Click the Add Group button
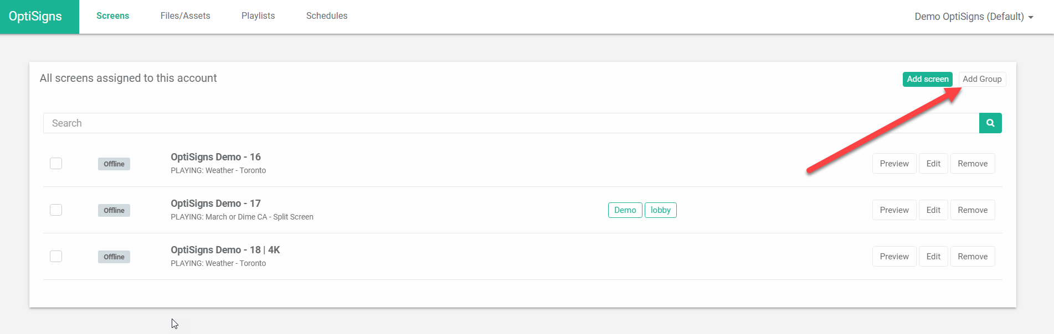The height and width of the screenshot is (334, 1054). pos(982,79)
